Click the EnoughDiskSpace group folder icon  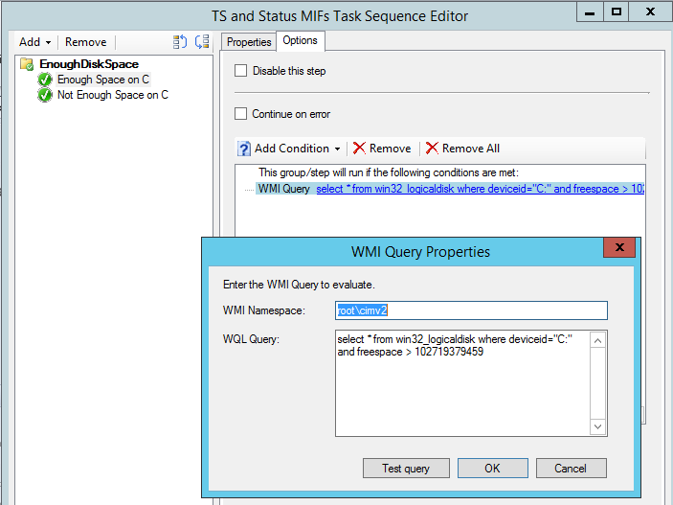pyautogui.click(x=28, y=64)
